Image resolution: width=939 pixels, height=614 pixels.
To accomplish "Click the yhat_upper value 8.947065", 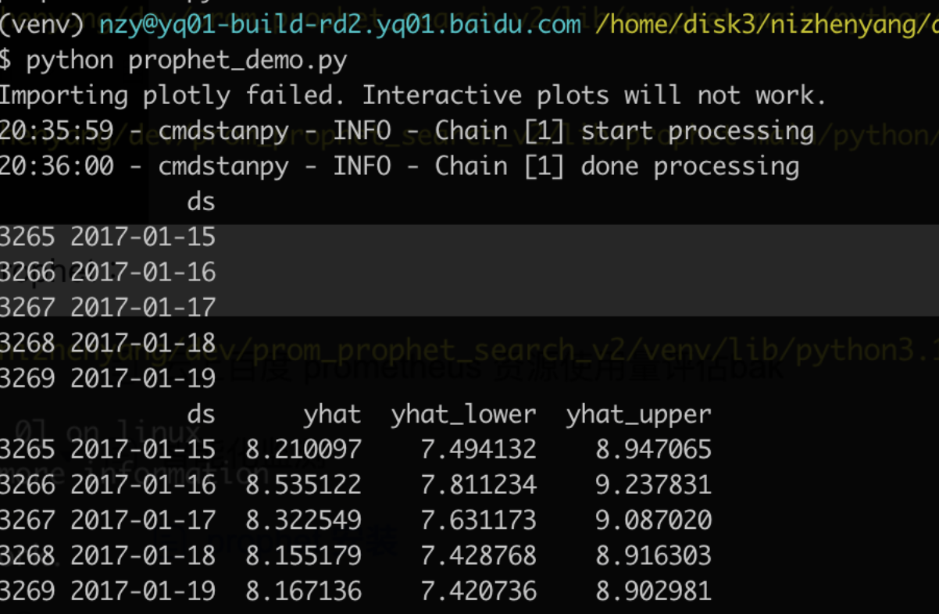I will click(x=653, y=449).
